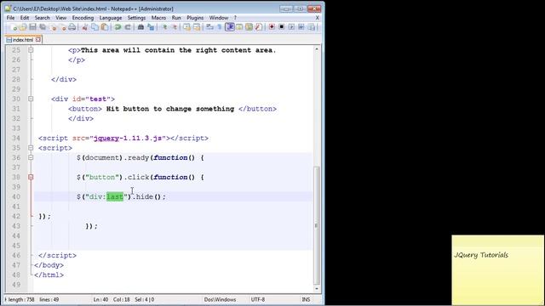The height and width of the screenshot is (306, 545).
Task: Toggle Word Wrap toolbar button
Action: (x=209, y=27)
